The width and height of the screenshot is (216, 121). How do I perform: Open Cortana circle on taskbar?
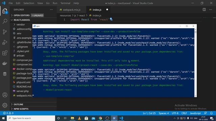point(58,118)
